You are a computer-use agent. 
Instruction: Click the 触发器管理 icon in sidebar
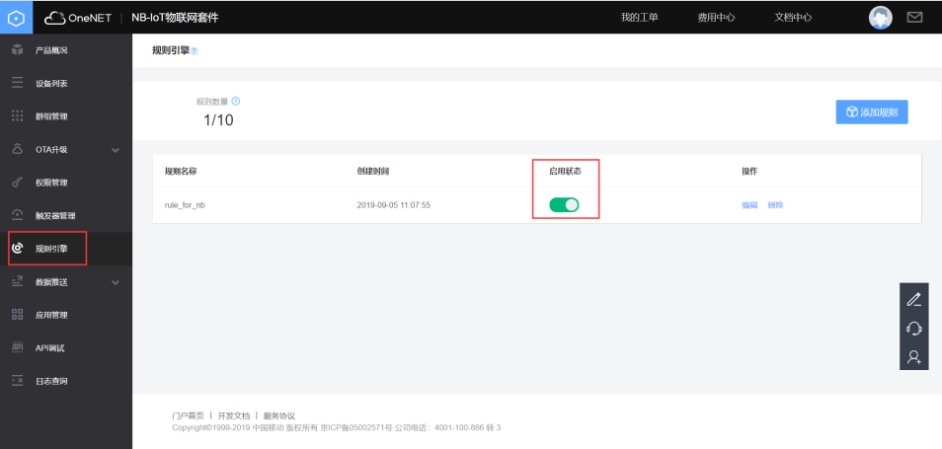pos(18,215)
